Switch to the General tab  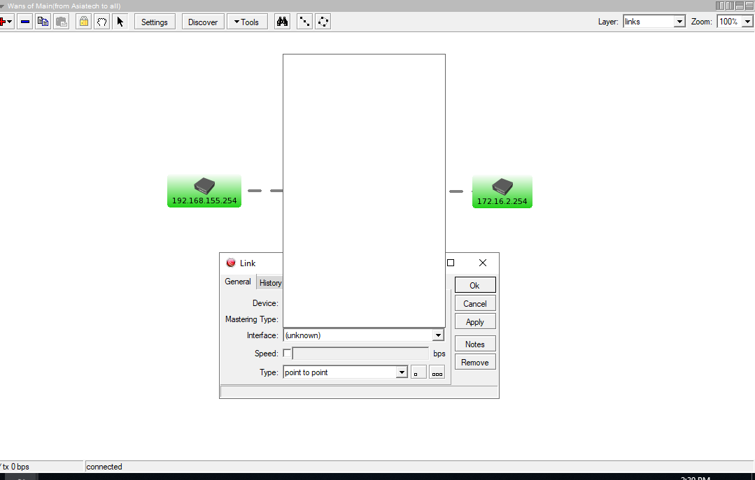(x=238, y=282)
